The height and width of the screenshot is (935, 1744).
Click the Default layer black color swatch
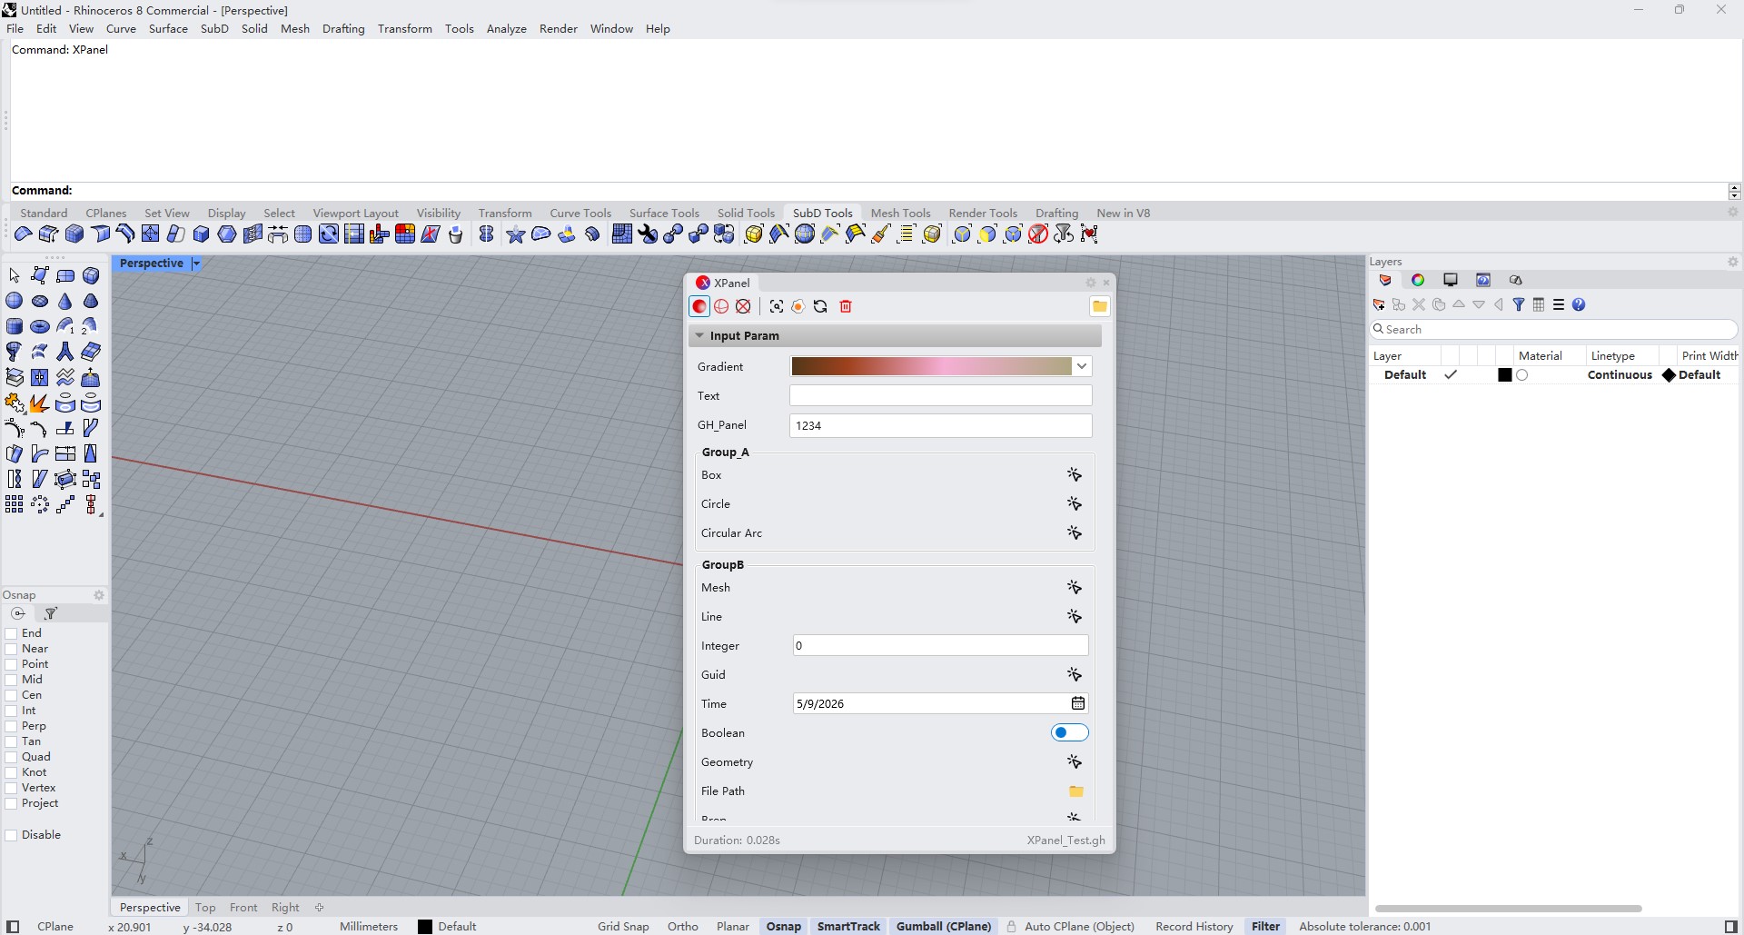(x=1504, y=375)
